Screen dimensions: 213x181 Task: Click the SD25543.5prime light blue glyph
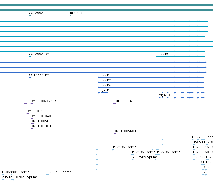(47, 175)
